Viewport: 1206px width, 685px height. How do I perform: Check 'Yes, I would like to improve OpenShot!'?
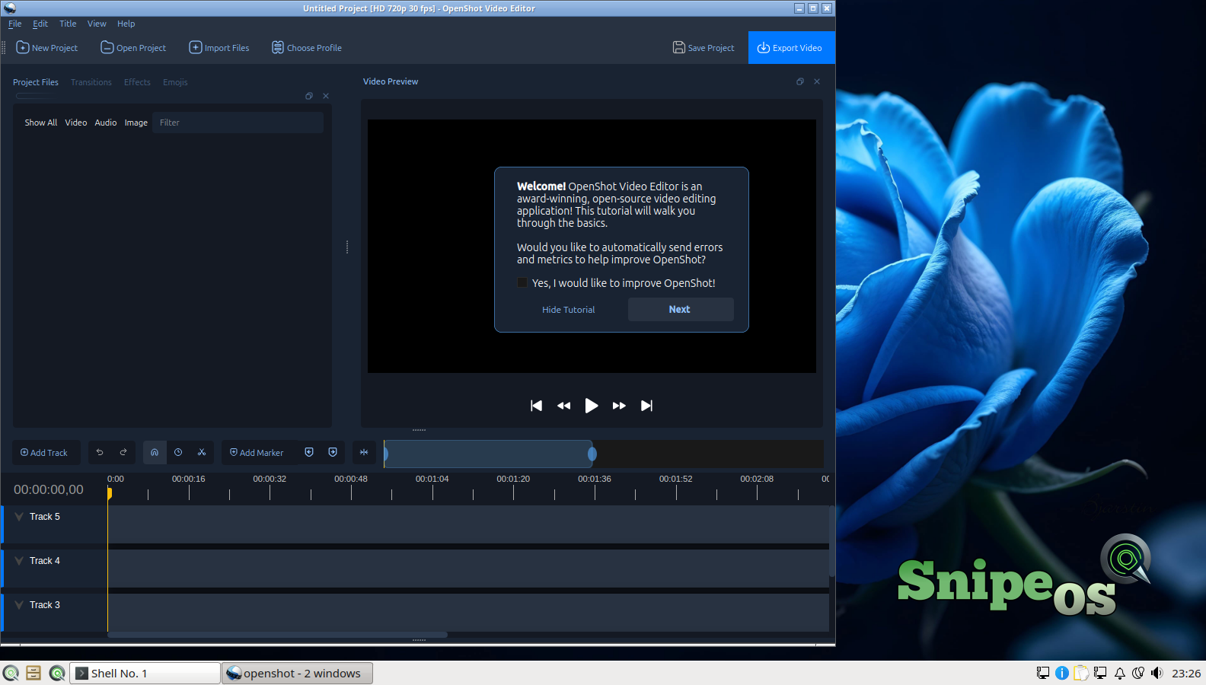tap(522, 282)
